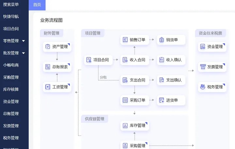This screenshot has width=235, height=149.
Task: Expand the 零售管理 sidebar arrow
Action: click(x=23, y=41)
